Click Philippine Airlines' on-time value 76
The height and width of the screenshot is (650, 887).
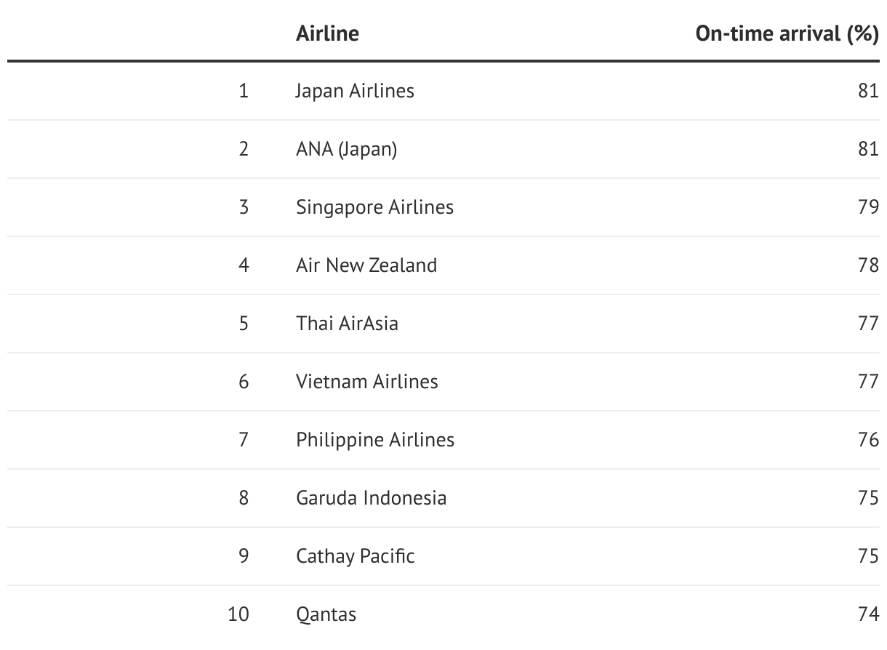(868, 440)
